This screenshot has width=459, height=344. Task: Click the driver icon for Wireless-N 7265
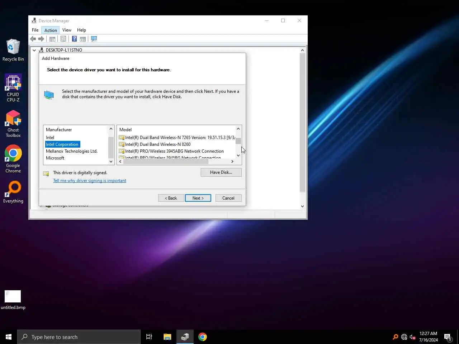click(x=122, y=138)
